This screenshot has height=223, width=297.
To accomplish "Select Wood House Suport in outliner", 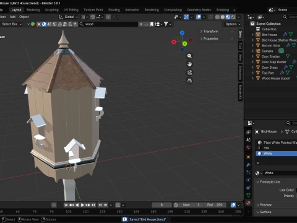I will (x=276, y=78).
